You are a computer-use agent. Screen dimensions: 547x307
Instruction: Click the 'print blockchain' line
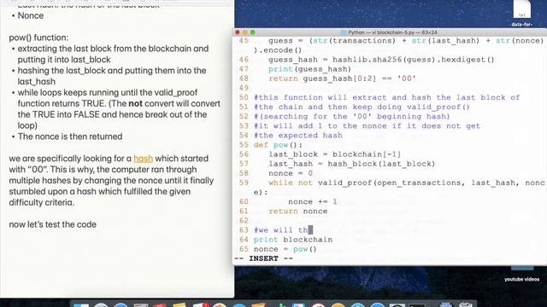[x=293, y=240]
